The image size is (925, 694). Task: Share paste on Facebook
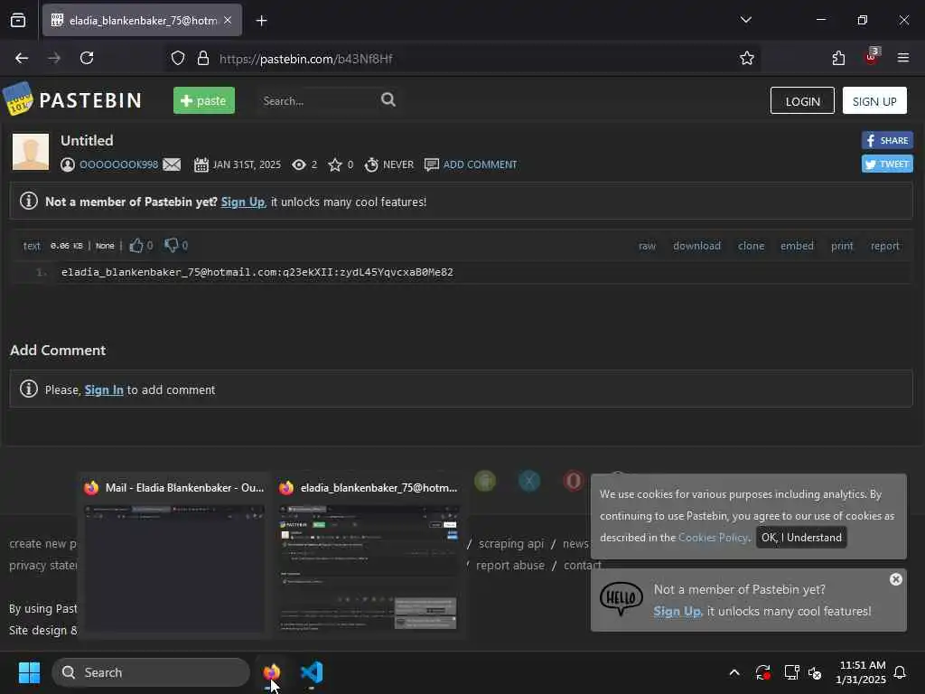pyautogui.click(x=887, y=140)
